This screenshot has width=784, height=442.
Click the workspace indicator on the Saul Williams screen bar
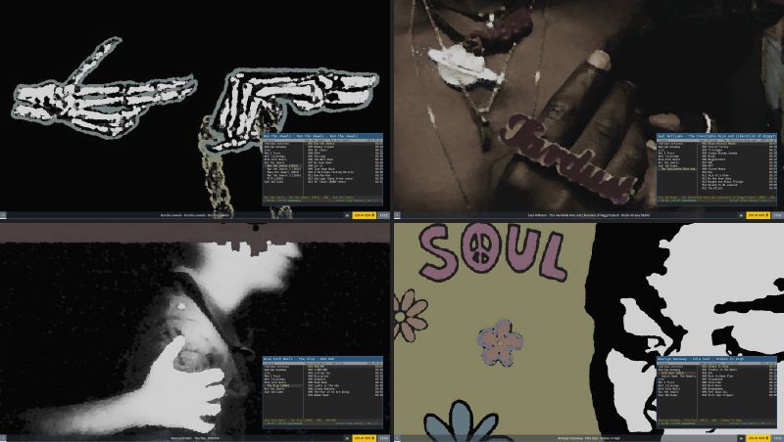click(x=397, y=215)
